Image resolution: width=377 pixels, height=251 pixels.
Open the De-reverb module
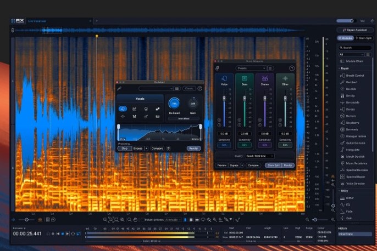pos(352,129)
